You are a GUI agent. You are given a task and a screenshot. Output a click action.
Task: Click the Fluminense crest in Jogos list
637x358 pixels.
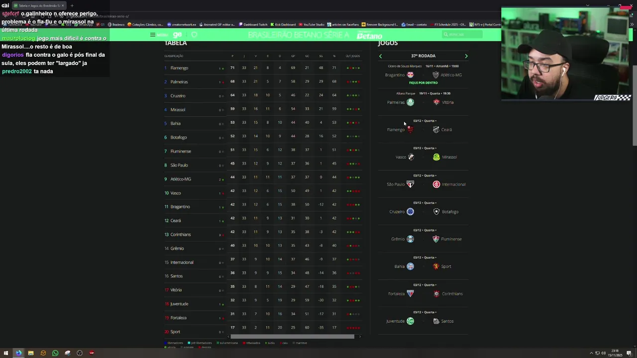436,239
